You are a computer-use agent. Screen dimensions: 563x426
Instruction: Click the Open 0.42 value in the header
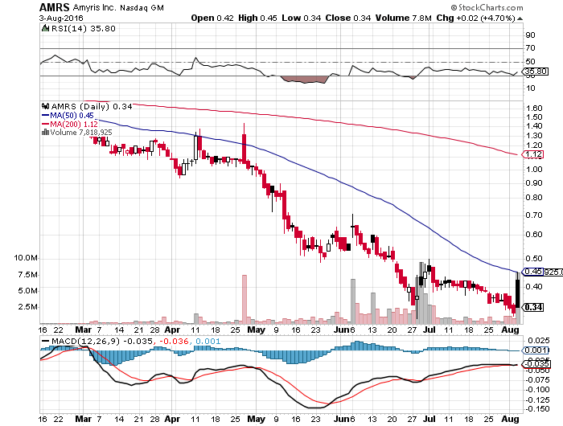[x=212, y=18]
